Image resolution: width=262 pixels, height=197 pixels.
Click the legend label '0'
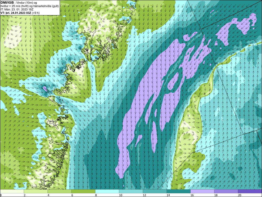(1, 195)
